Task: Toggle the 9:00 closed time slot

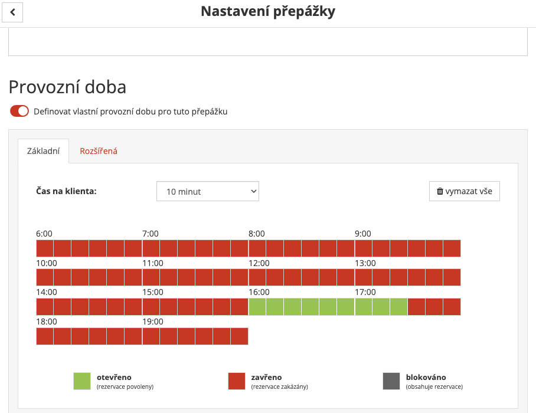Action: point(364,248)
